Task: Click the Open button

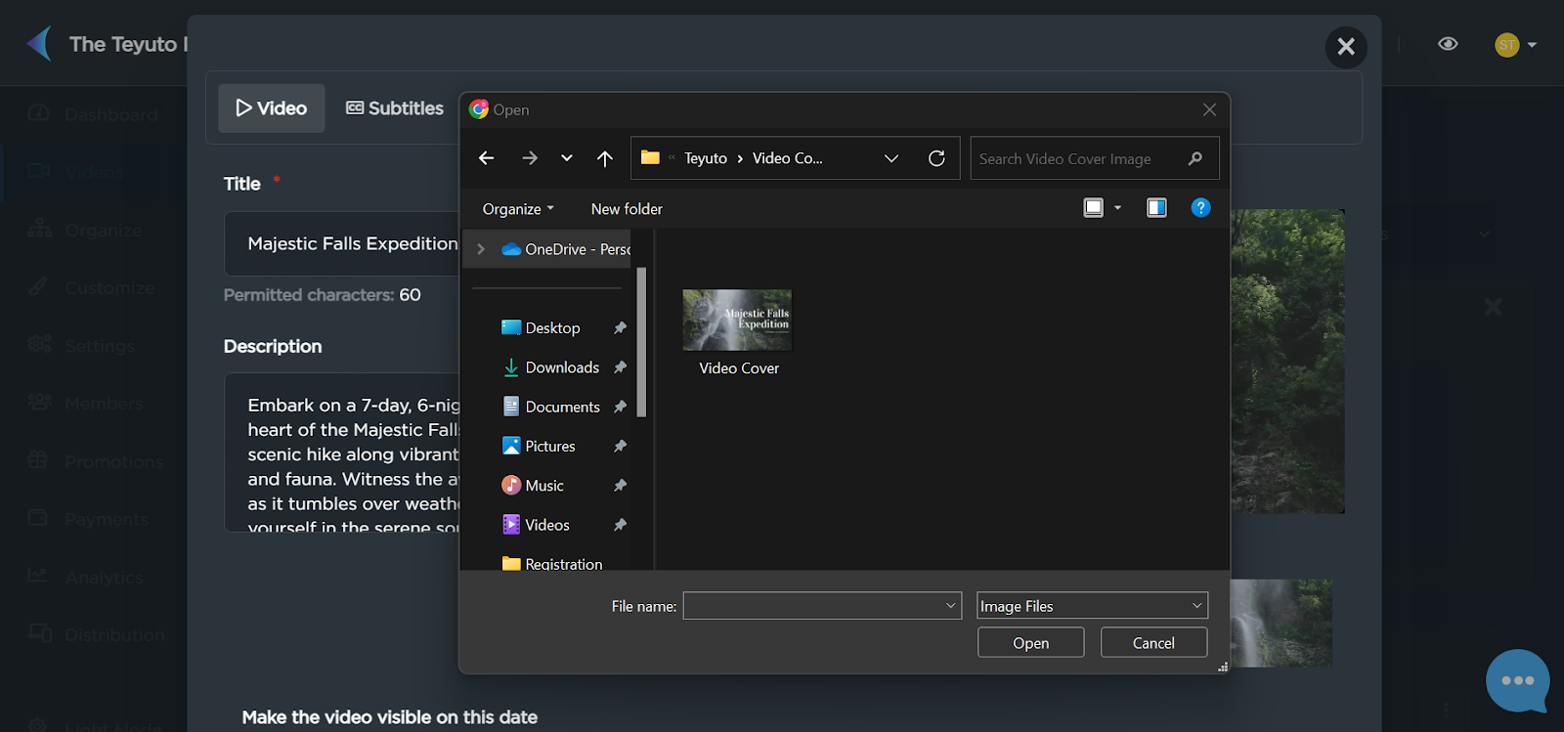Action: coord(1030,643)
